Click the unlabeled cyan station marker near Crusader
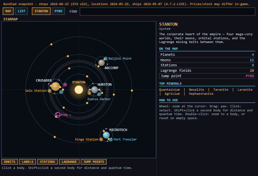This screenshot has height=176, width=258. (x=61, y=92)
